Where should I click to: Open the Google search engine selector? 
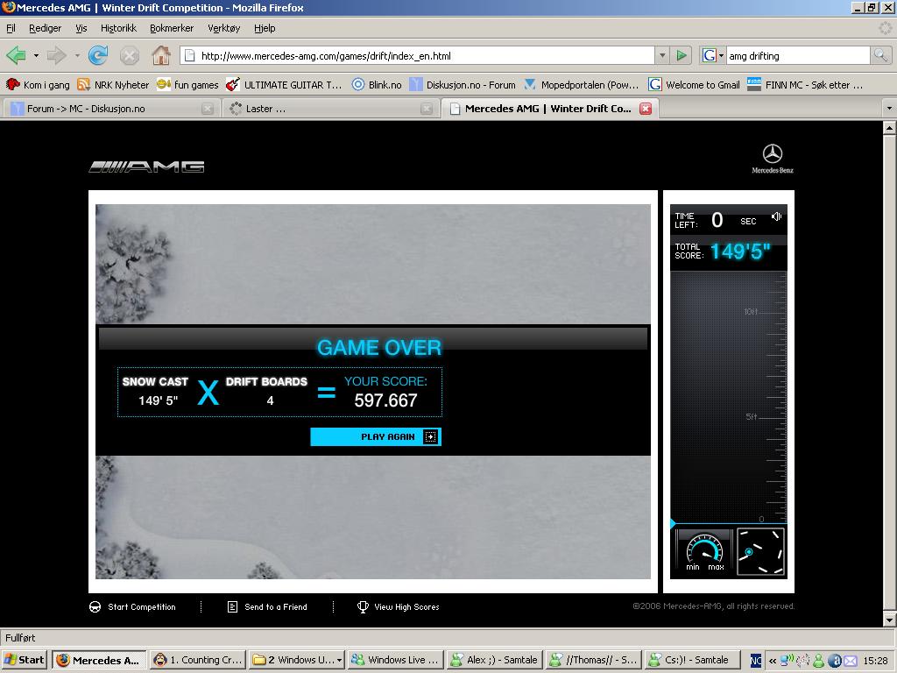tap(713, 55)
